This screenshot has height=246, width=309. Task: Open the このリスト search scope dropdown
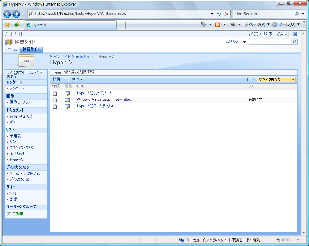click(x=236, y=41)
